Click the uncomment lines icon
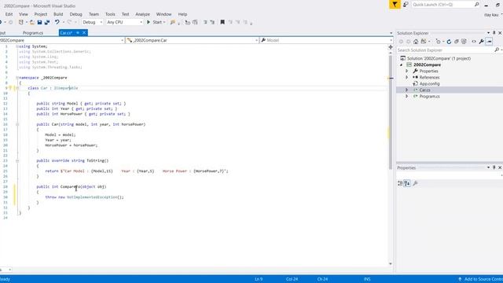This screenshot has height=283, width=503. click(212, 22)
